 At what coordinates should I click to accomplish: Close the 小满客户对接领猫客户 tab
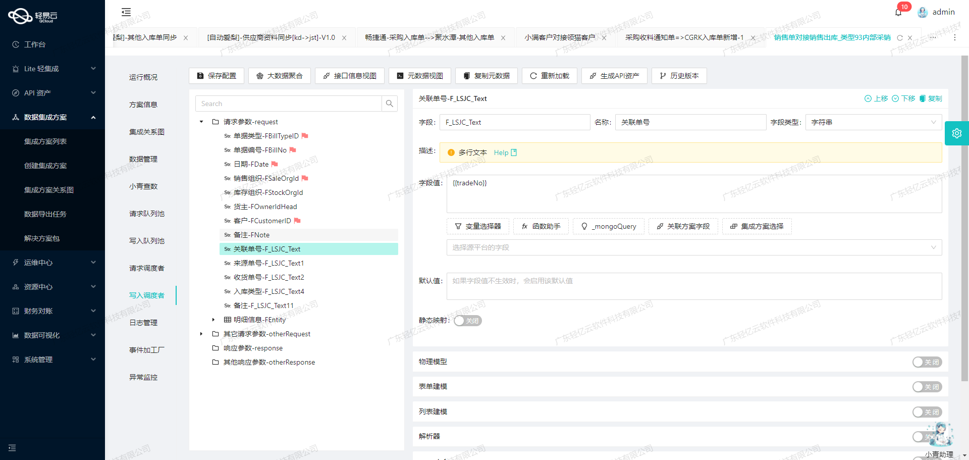click(x=604, y=38)
